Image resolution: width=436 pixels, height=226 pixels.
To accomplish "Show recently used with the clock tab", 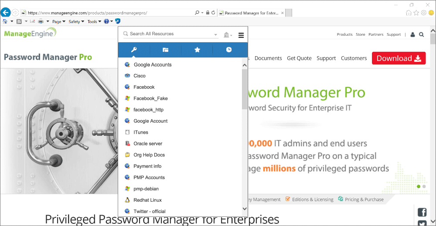I will 229,50.
